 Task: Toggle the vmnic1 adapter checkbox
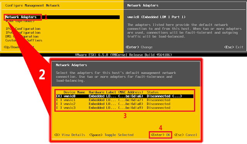click(59, 100)
